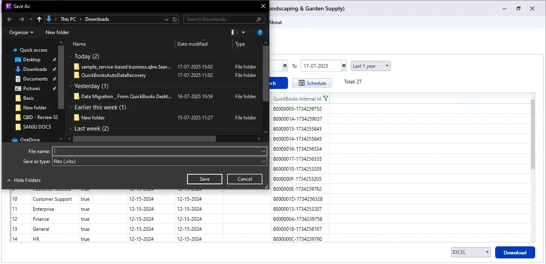
Task: Cancel the Save As dialog
Action: click(245, 179)
